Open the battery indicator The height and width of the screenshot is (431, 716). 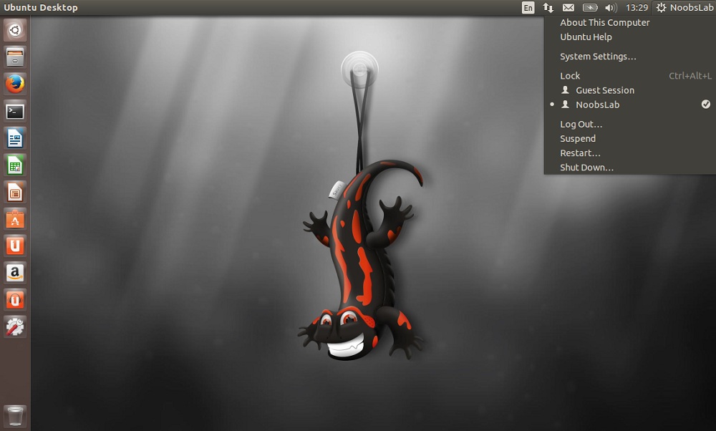tap(590, 7)
